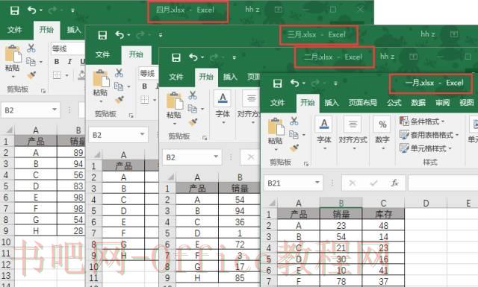Format Painter in 一月.xlsx window
478x287 pixels.
pyautogui.click(x=294, y=148)
